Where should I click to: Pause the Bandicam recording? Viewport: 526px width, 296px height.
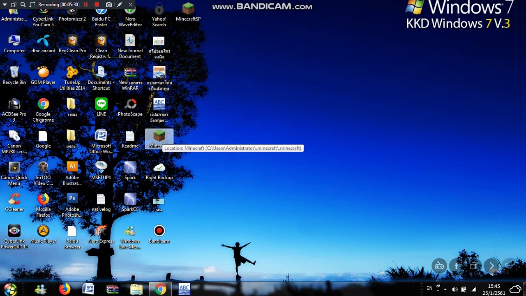click(x=86, y=5)
